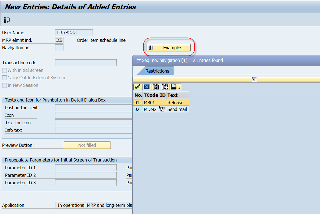The width and height of the screenshot is (320, 214).
Task: Click the Find Next binoculars-plus icon
Action: pos(165,87)
